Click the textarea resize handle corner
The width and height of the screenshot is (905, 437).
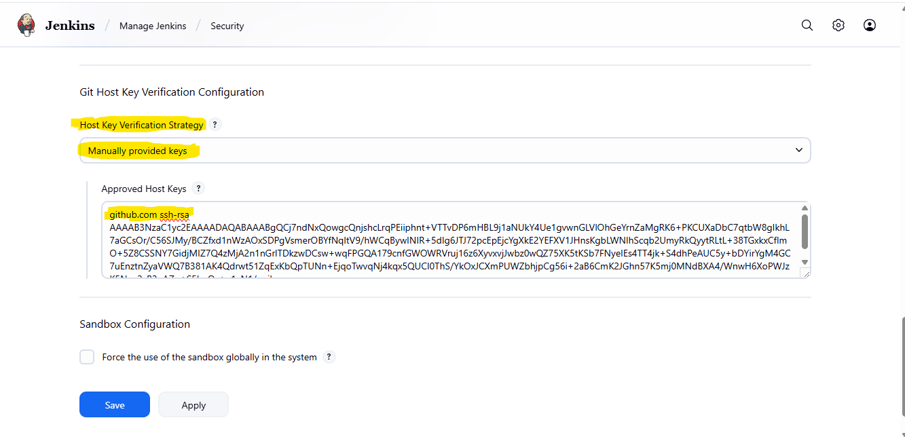(x=805, y=273)
